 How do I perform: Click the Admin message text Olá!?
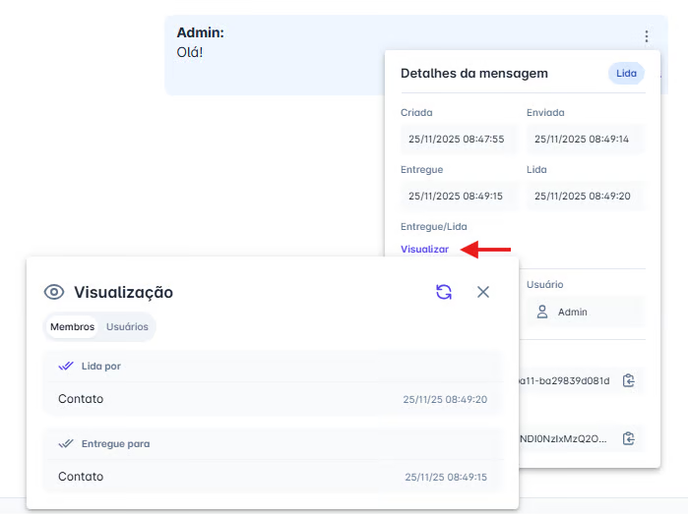190,52
